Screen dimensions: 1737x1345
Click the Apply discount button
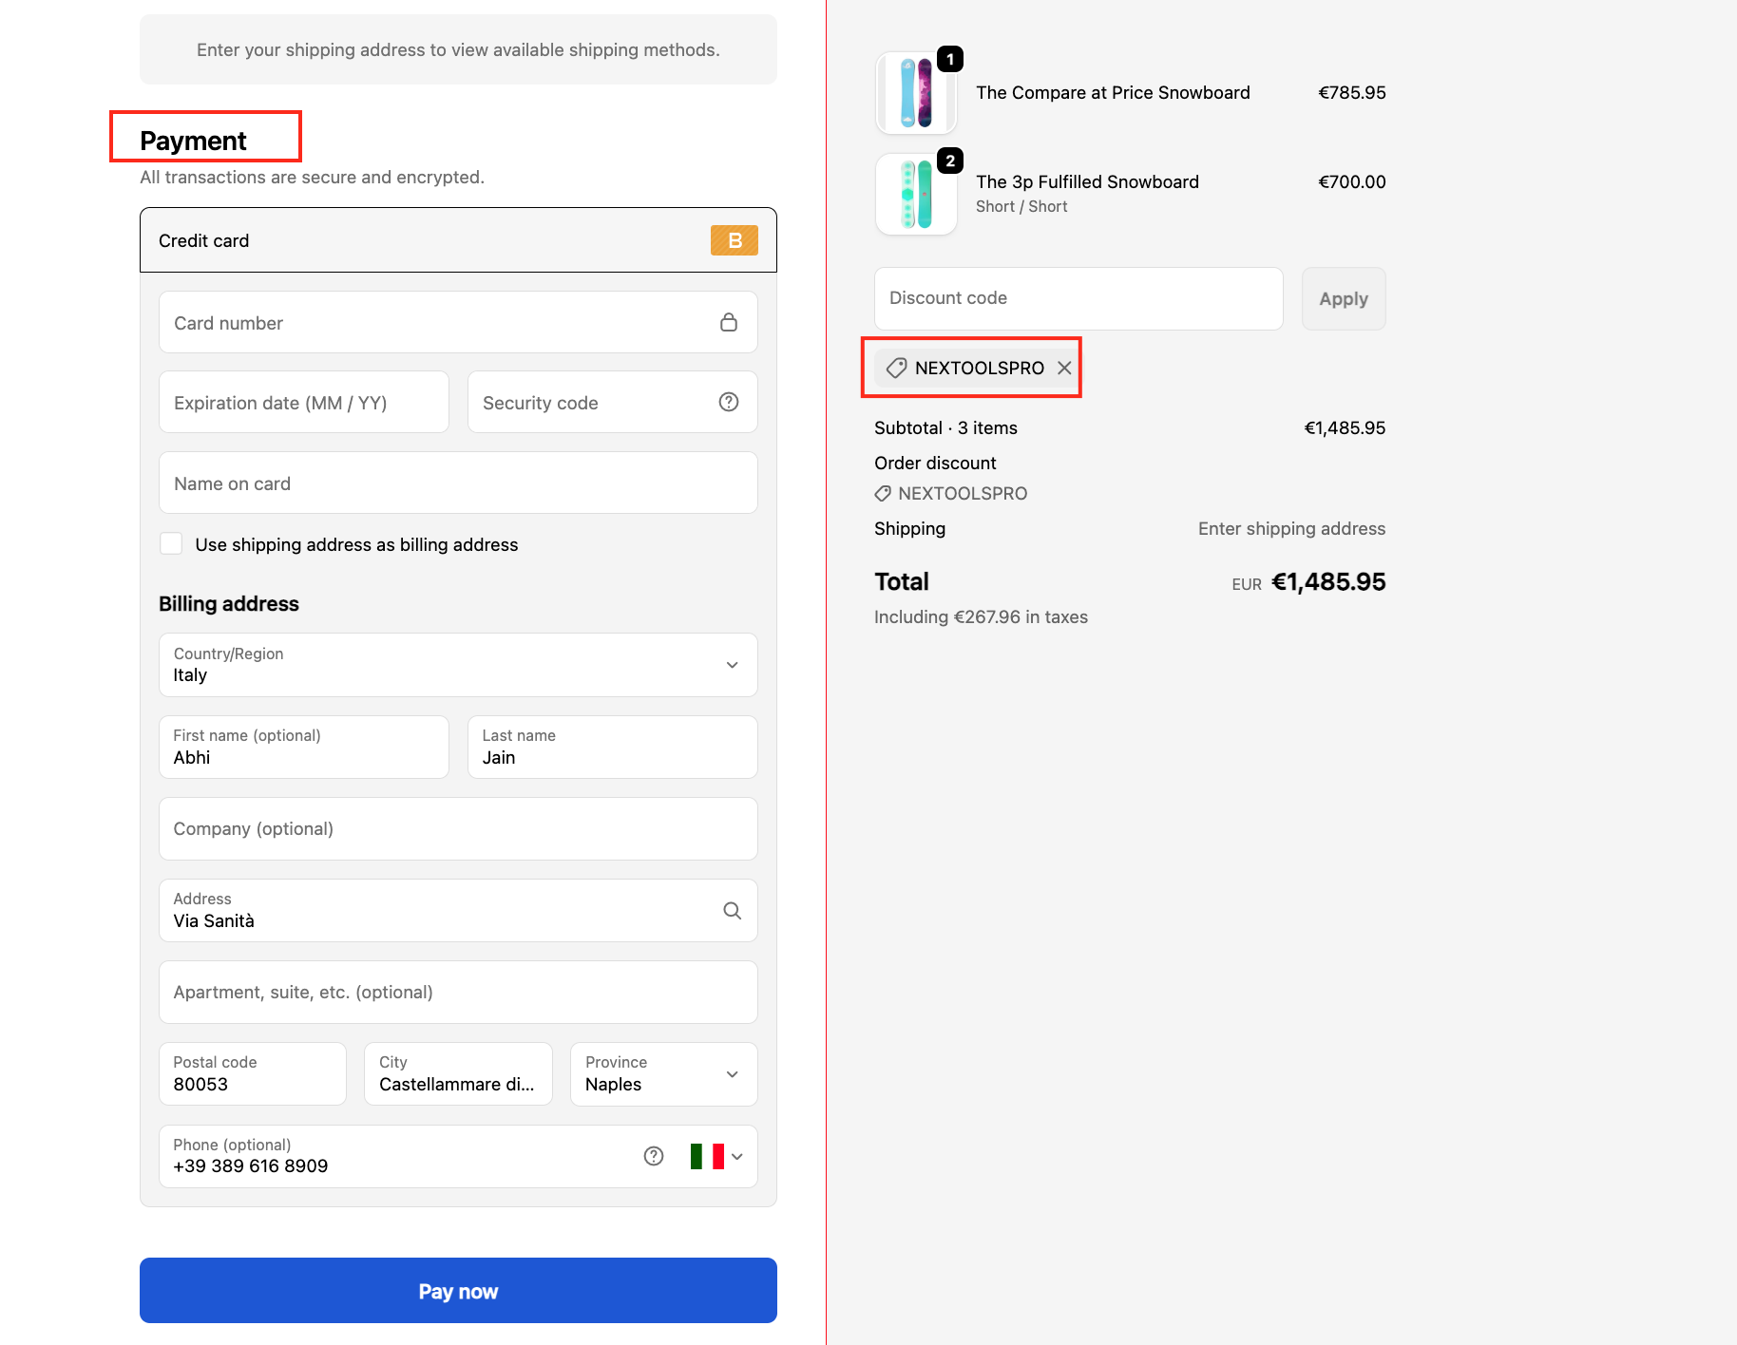click(1343, 299)
